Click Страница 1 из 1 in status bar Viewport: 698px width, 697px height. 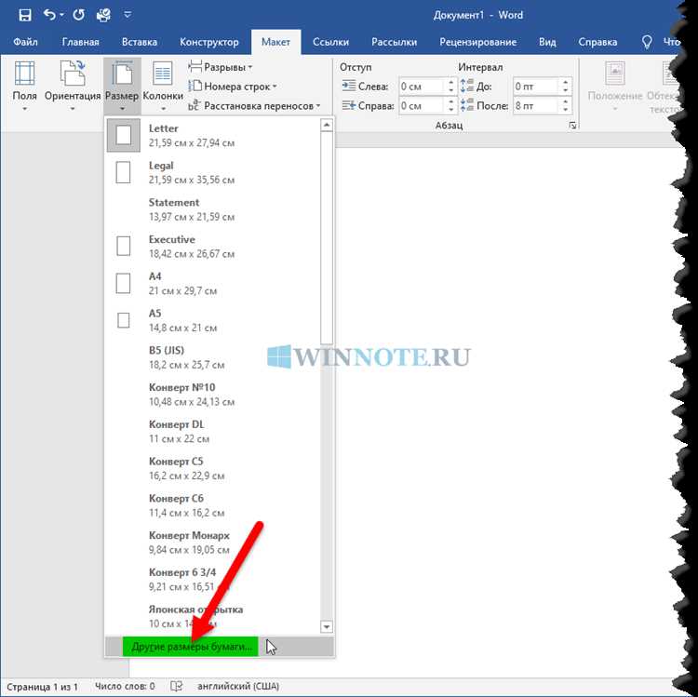(x=42, y=687)
